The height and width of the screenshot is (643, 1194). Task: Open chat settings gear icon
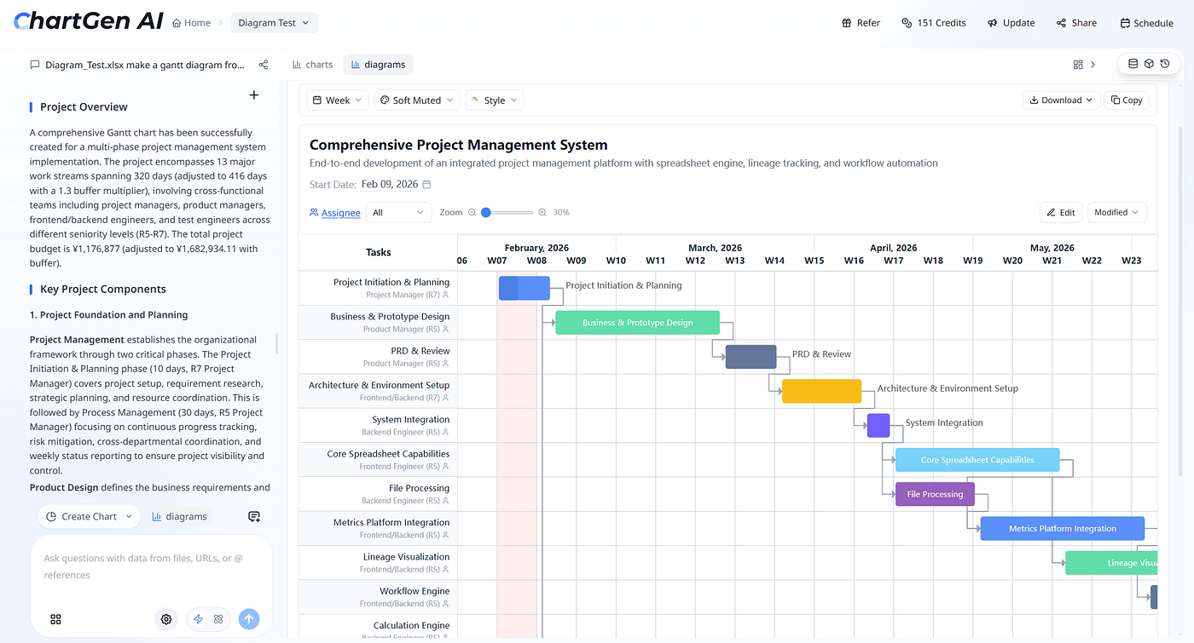coord(166,619)
